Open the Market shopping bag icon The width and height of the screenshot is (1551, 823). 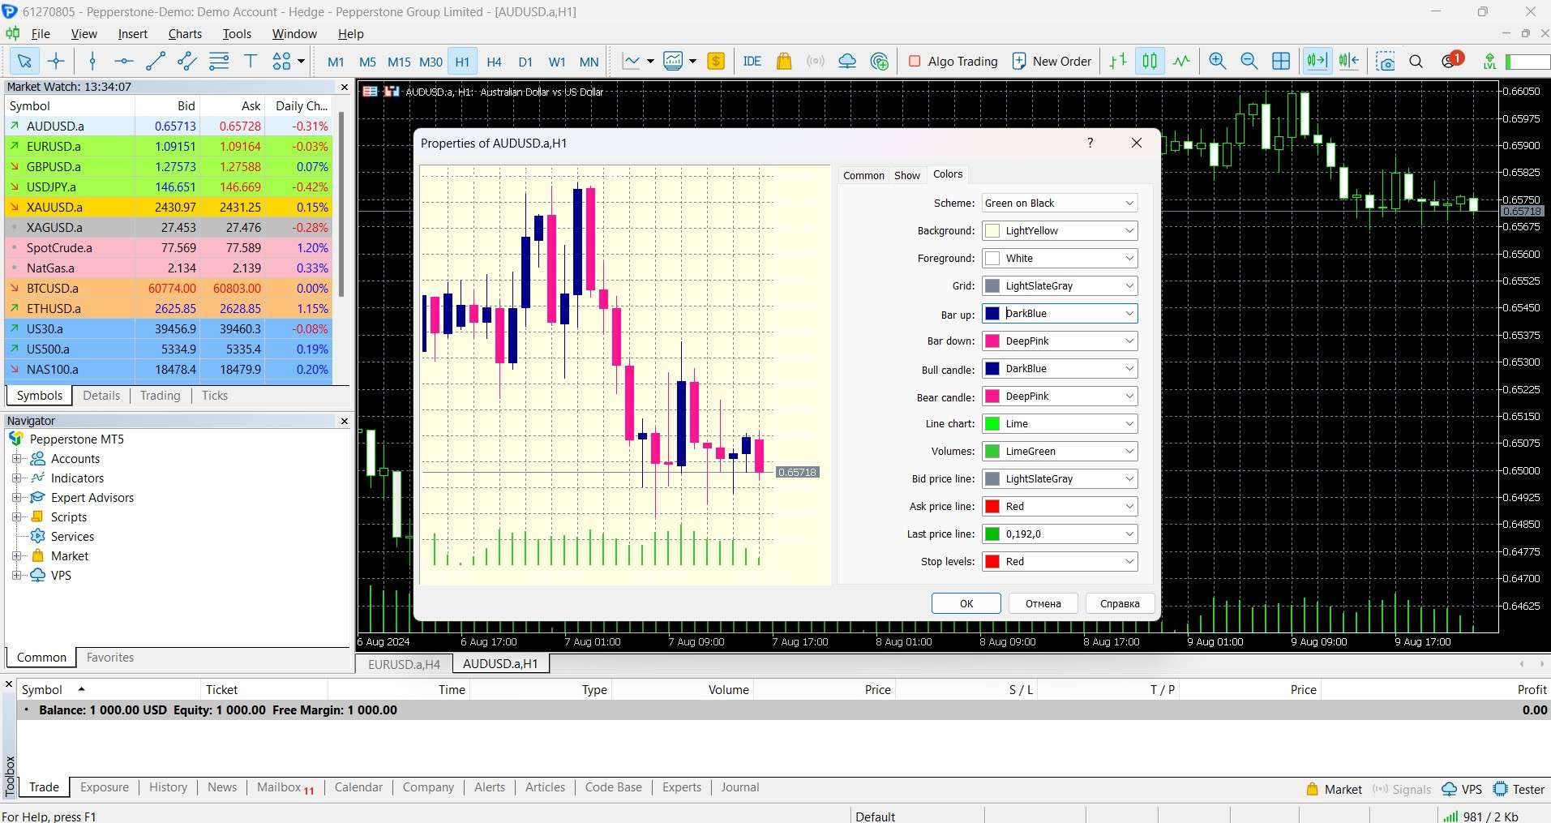pyautogui.click(x=784, y=61)
